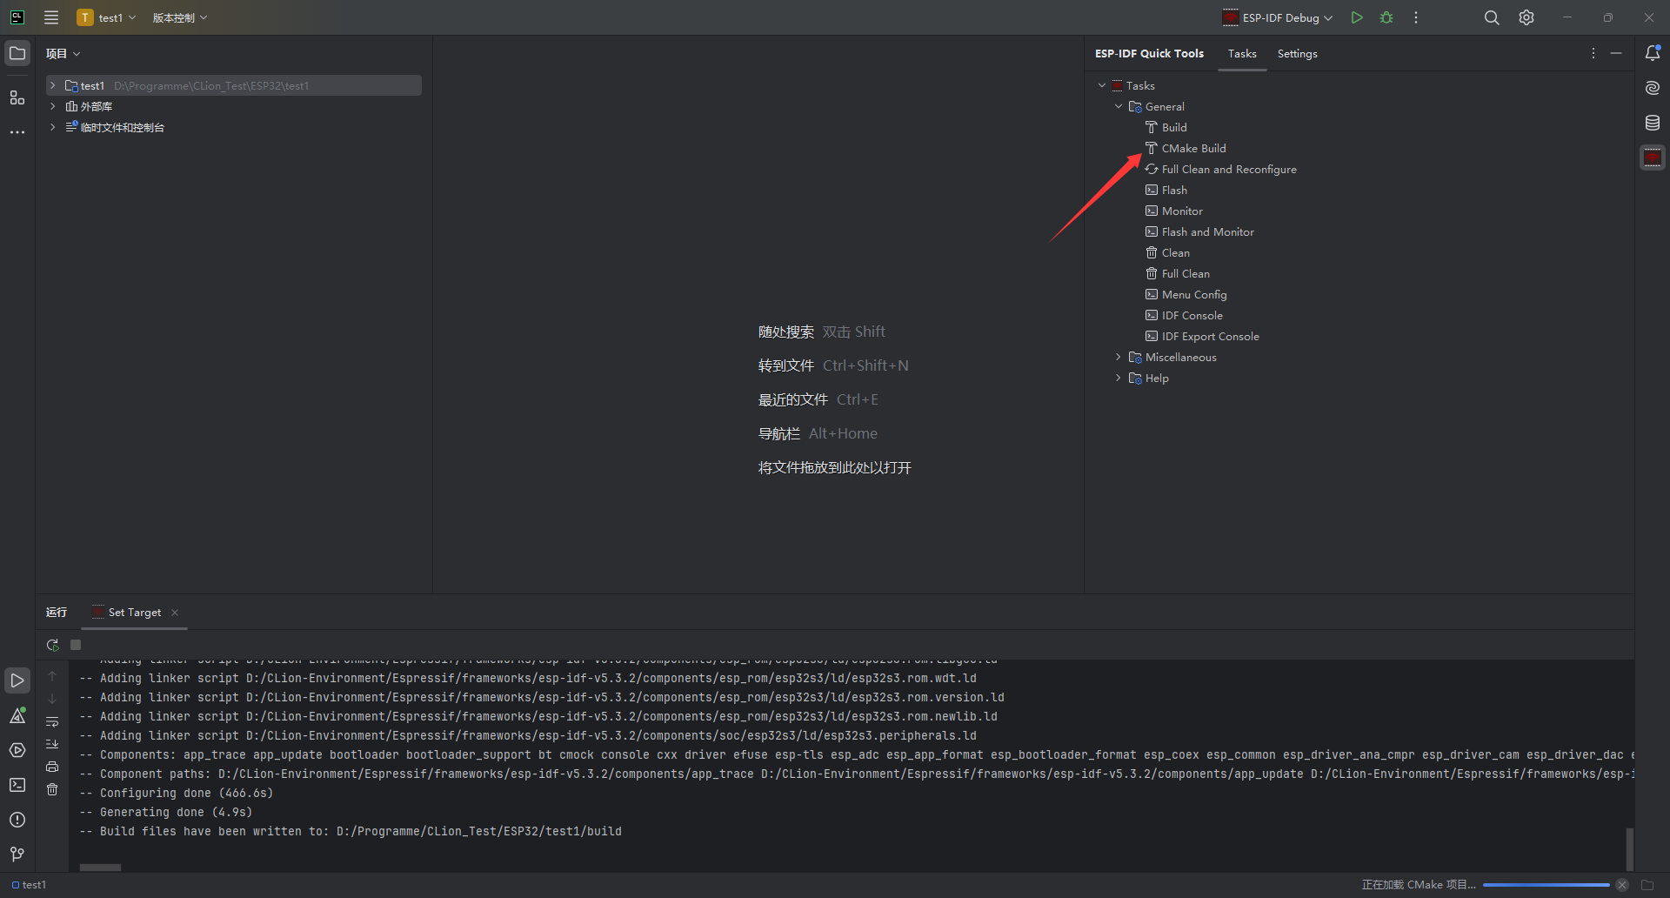
Task: Expand the Help group
Action: (1119, 378)
